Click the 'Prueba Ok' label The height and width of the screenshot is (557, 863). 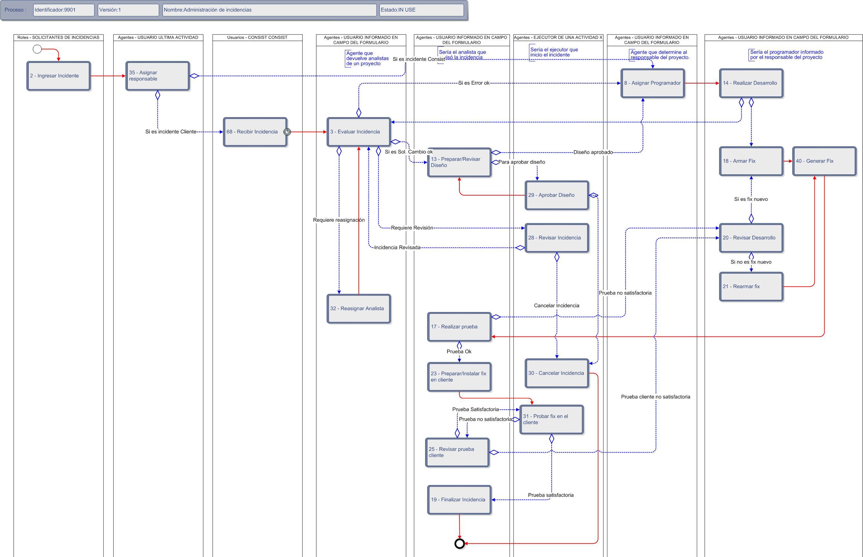pos(459,352)
